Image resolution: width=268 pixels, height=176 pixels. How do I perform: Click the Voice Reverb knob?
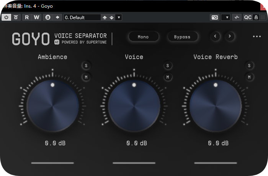pyautogui.click(x=216, y=106)
